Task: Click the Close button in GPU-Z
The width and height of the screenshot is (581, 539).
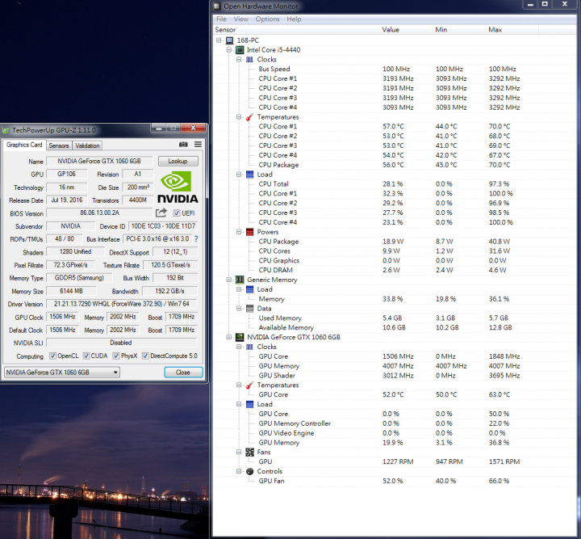Action: point(183,373)
